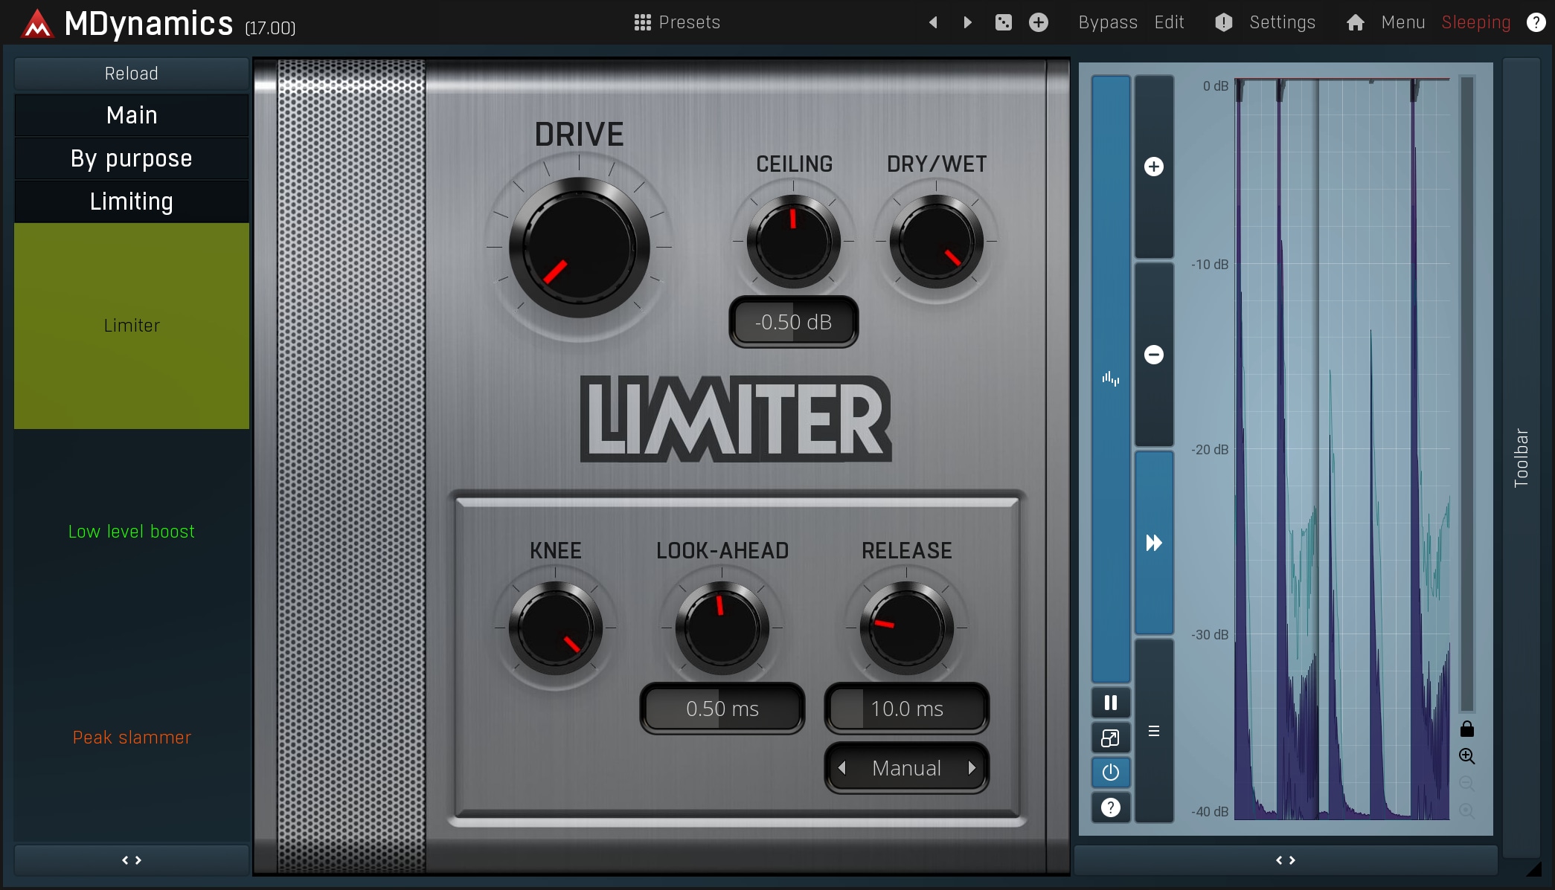Image resolution: width=1555 pixels, height=890 pixels.
Task: Click the meter's minus circle button
Action: tap(1153, 355)
